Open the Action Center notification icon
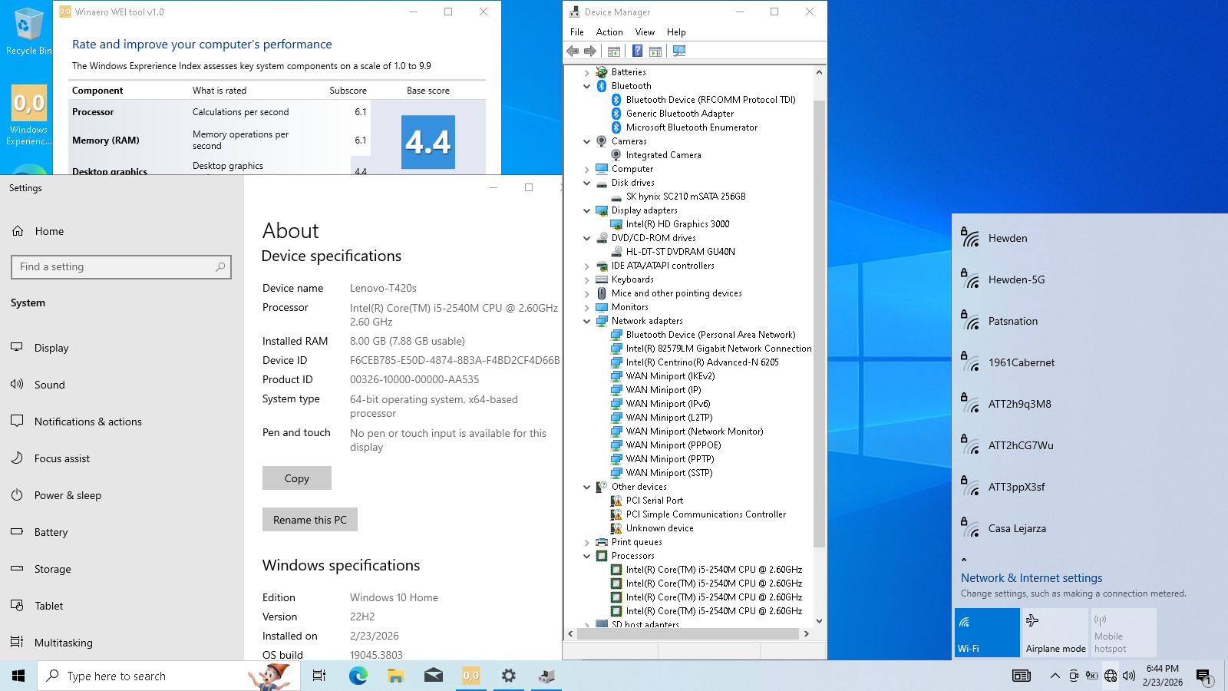 click(1203, 676)
